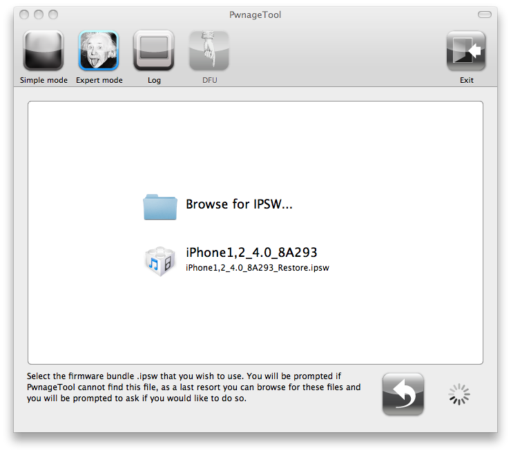Toggle the toolbar using the title bar pill
The height and width of the screenshot is (453, 511).
pyautogui.click(x=485, y=15)
